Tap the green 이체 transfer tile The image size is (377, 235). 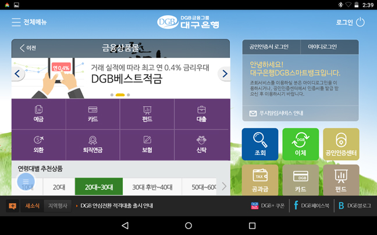(301, 144)
